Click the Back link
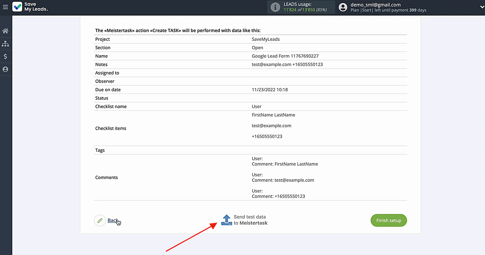This screenshot has height=255, width=485. (113, 220)
